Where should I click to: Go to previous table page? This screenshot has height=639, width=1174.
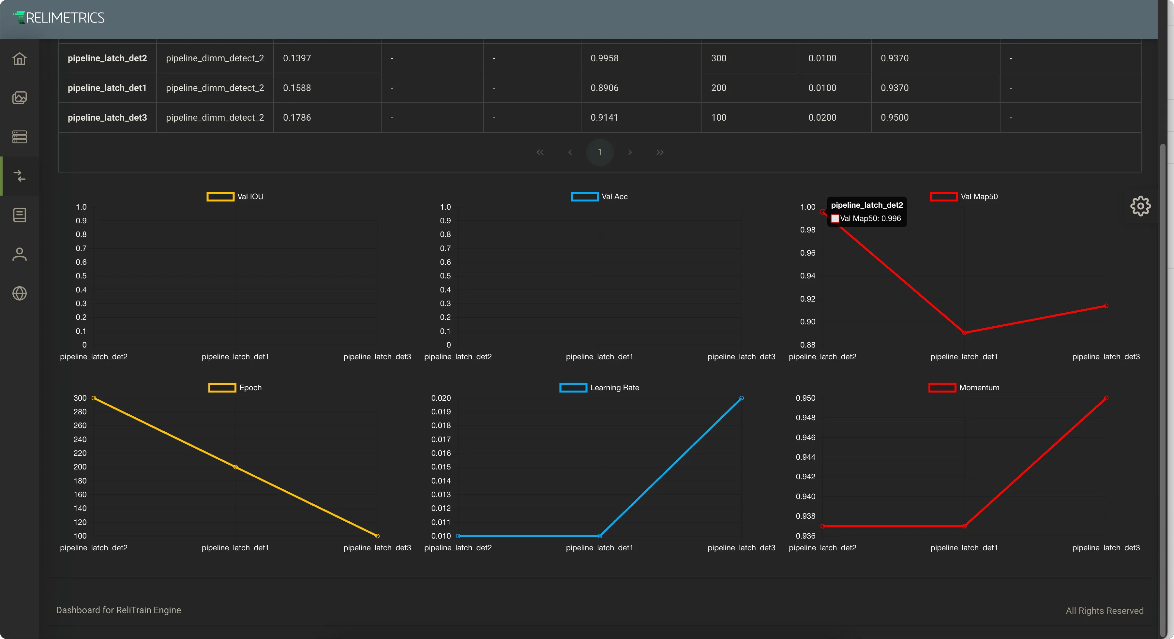pyautogui.click(x=570, y=152)
